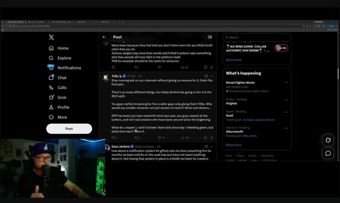340x203 pixels.
Task: Like Trilla's post
Action: (159, 138)
